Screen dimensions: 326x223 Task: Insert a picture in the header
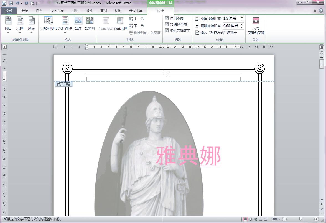[x=78, y=24]
